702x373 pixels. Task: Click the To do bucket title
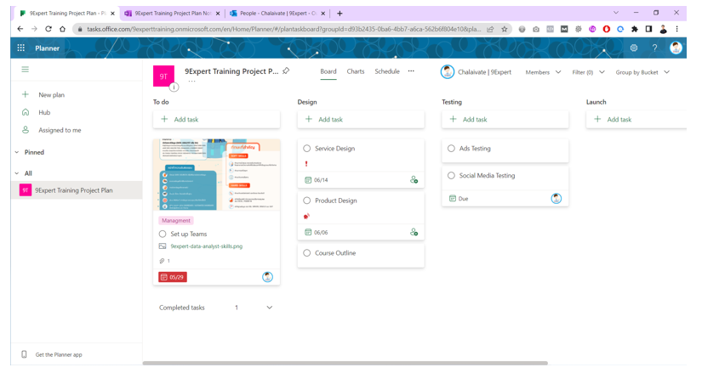(x=161, y=102)
